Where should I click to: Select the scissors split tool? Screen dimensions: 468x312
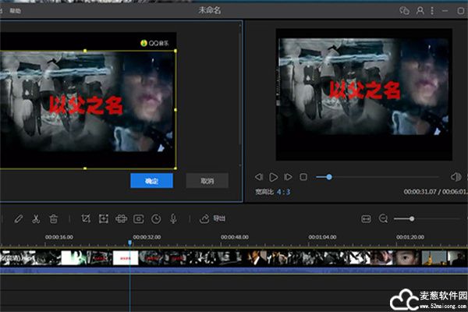(x=36, y=218)
